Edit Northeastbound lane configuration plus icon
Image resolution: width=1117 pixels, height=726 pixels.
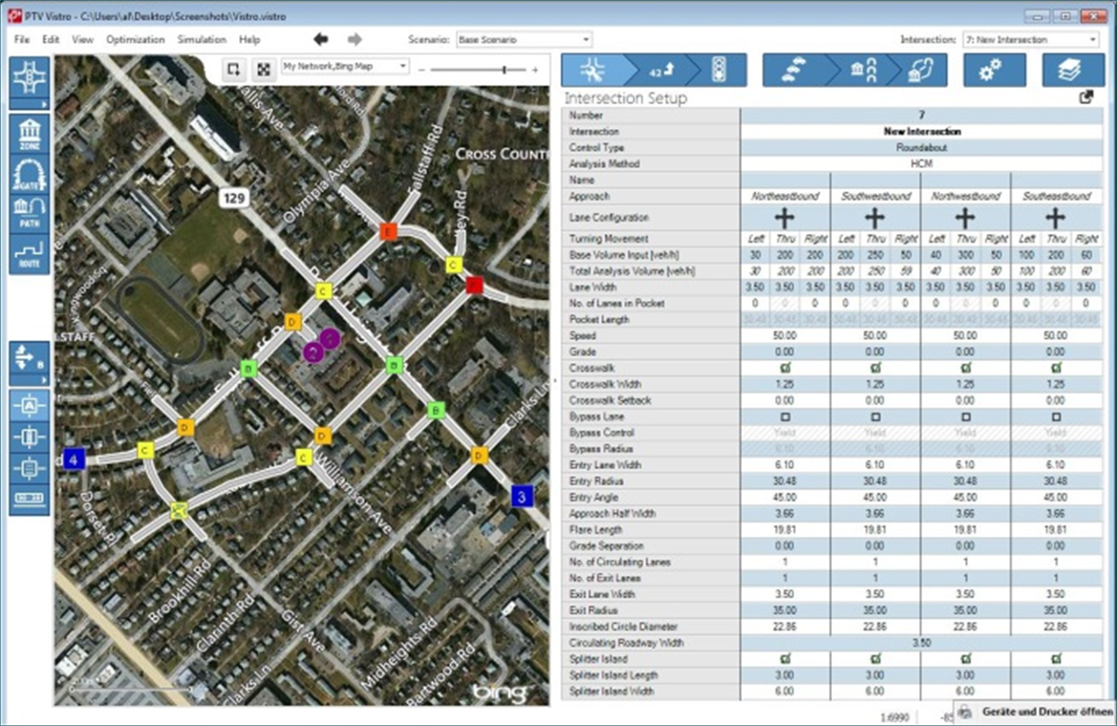784,218
